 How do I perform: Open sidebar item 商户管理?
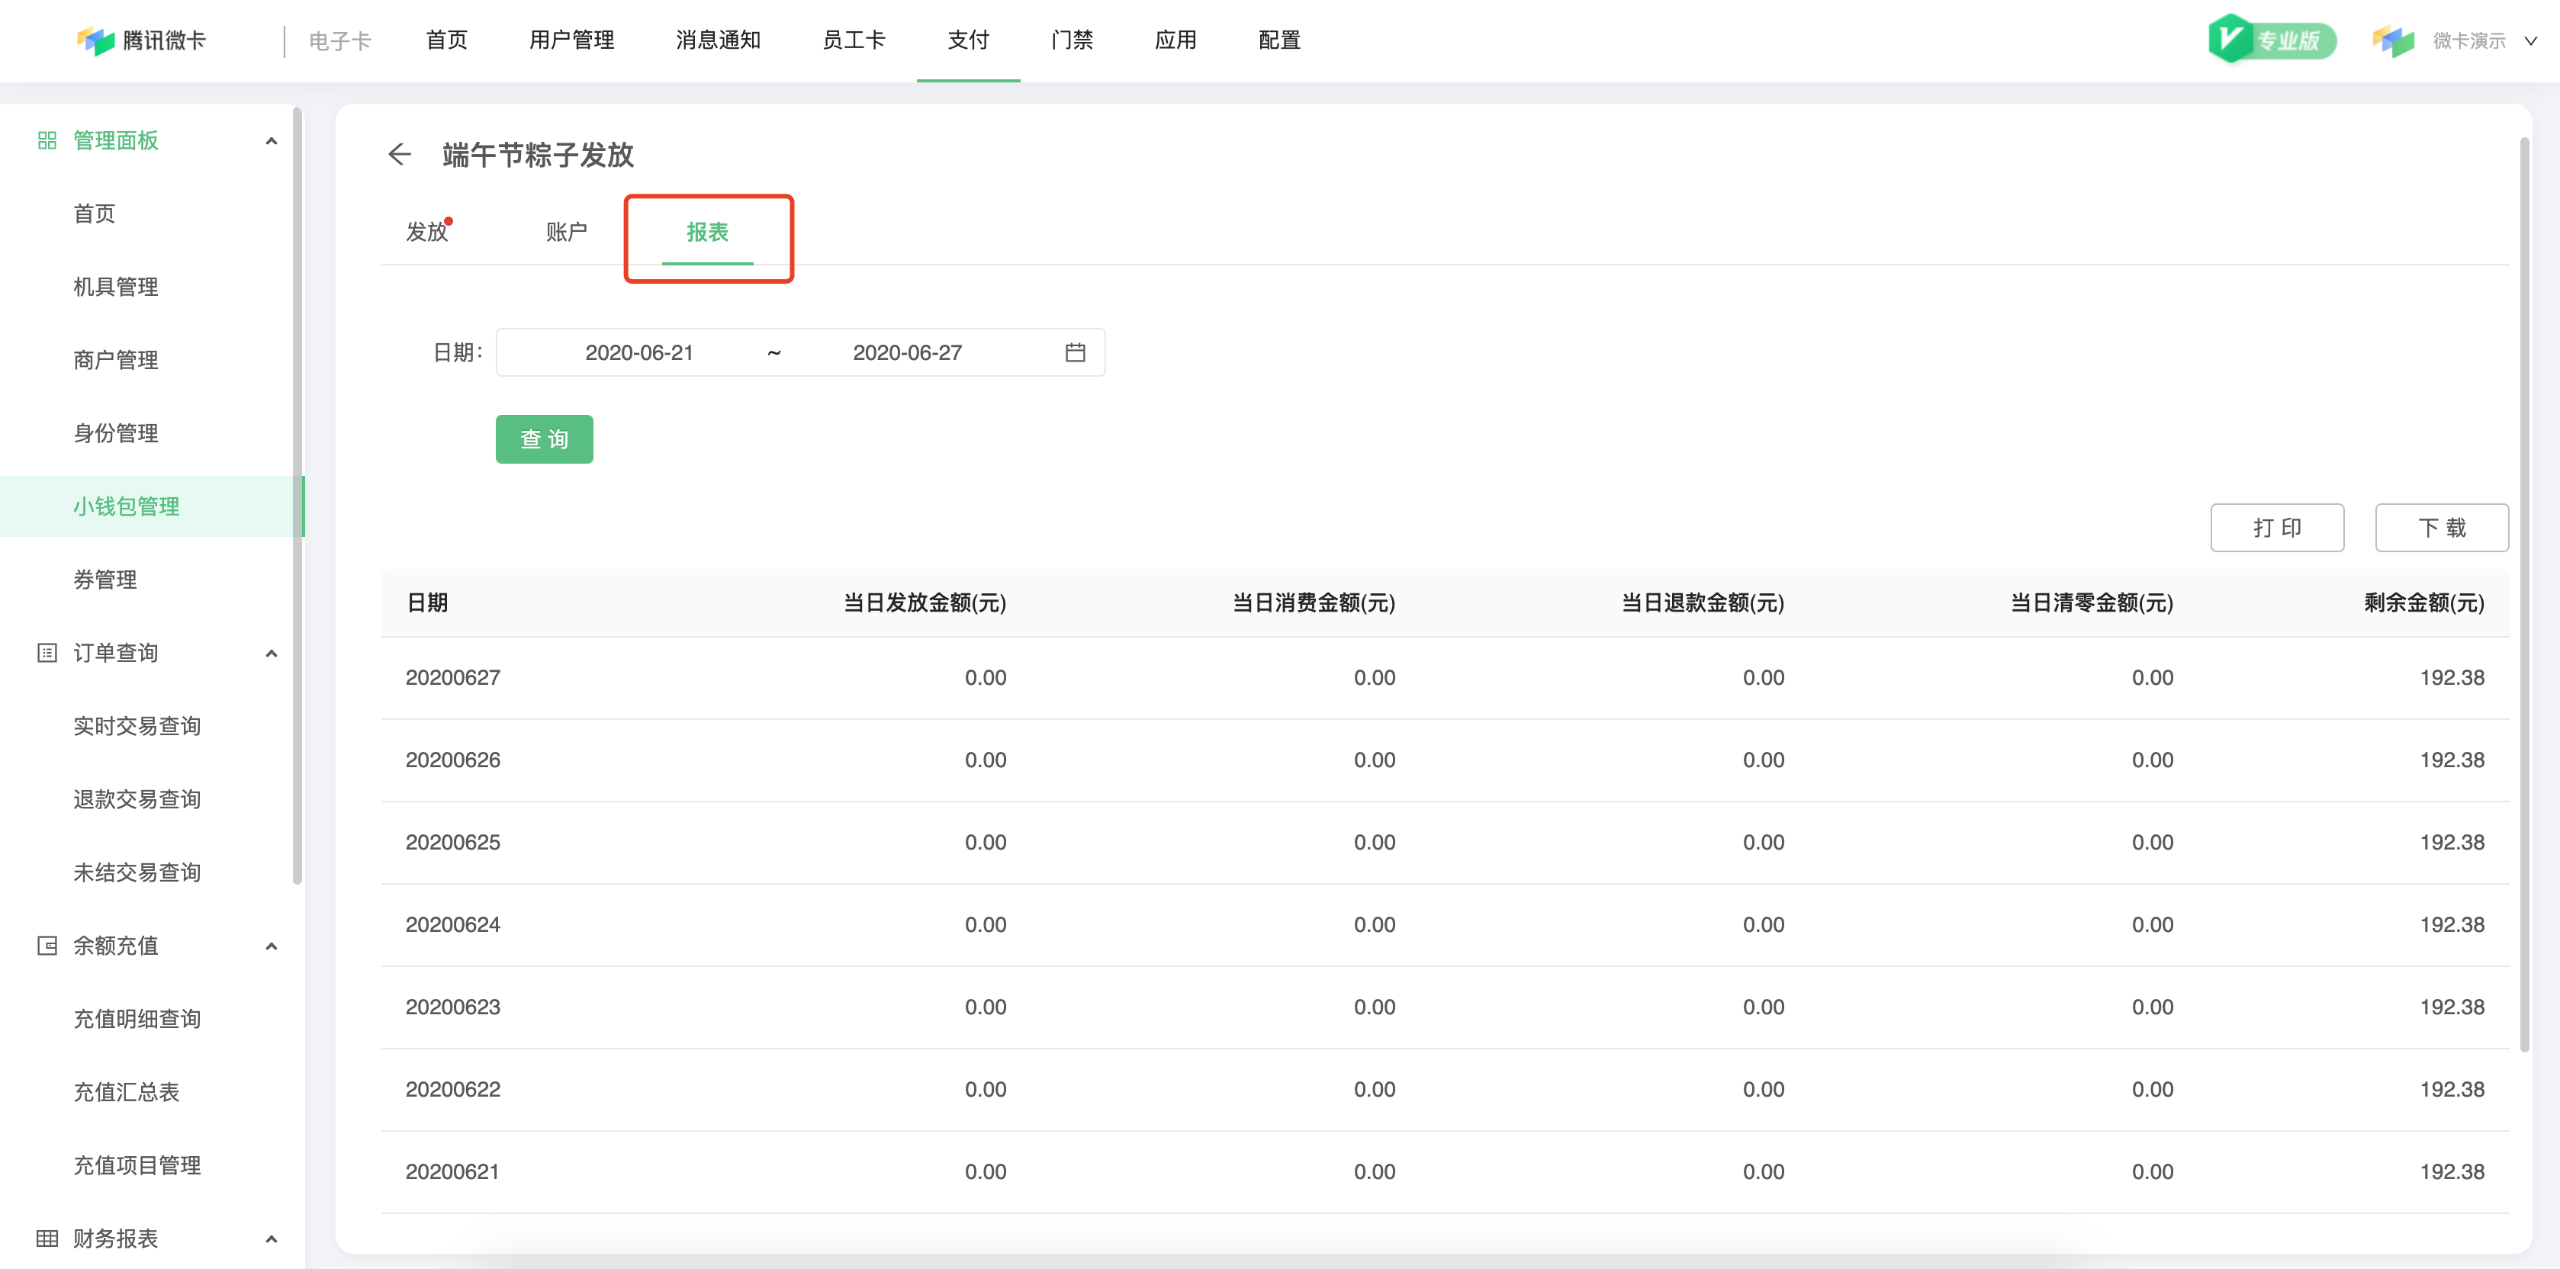[116, 360]
